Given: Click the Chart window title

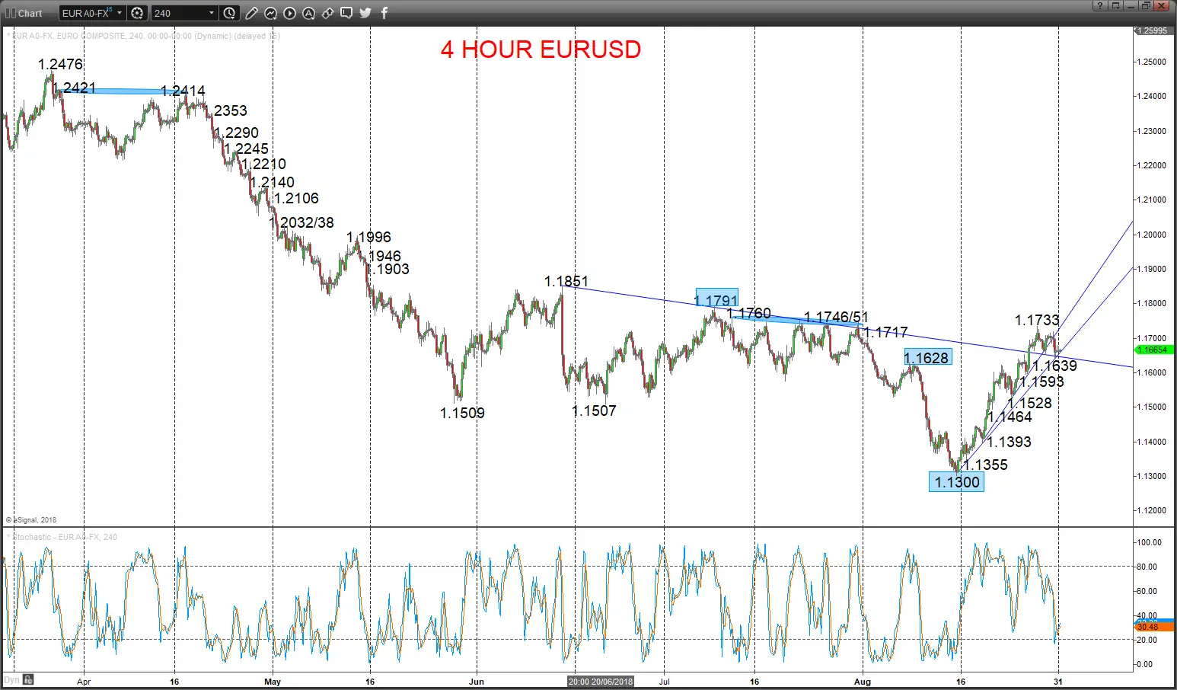Looking at the screenshot, I should 30,13.
